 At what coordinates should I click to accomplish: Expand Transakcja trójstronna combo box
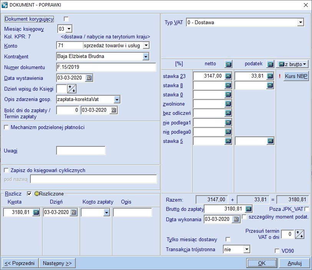pyautogui.click(x=246, y=250)
